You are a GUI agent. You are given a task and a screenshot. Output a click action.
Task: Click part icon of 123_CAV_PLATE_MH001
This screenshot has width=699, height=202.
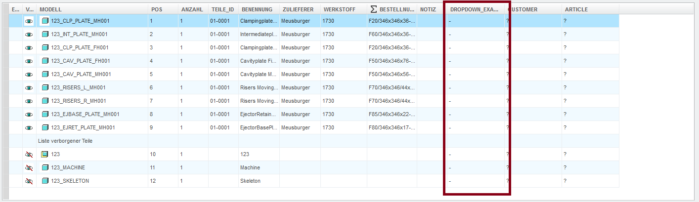[45, 75]
